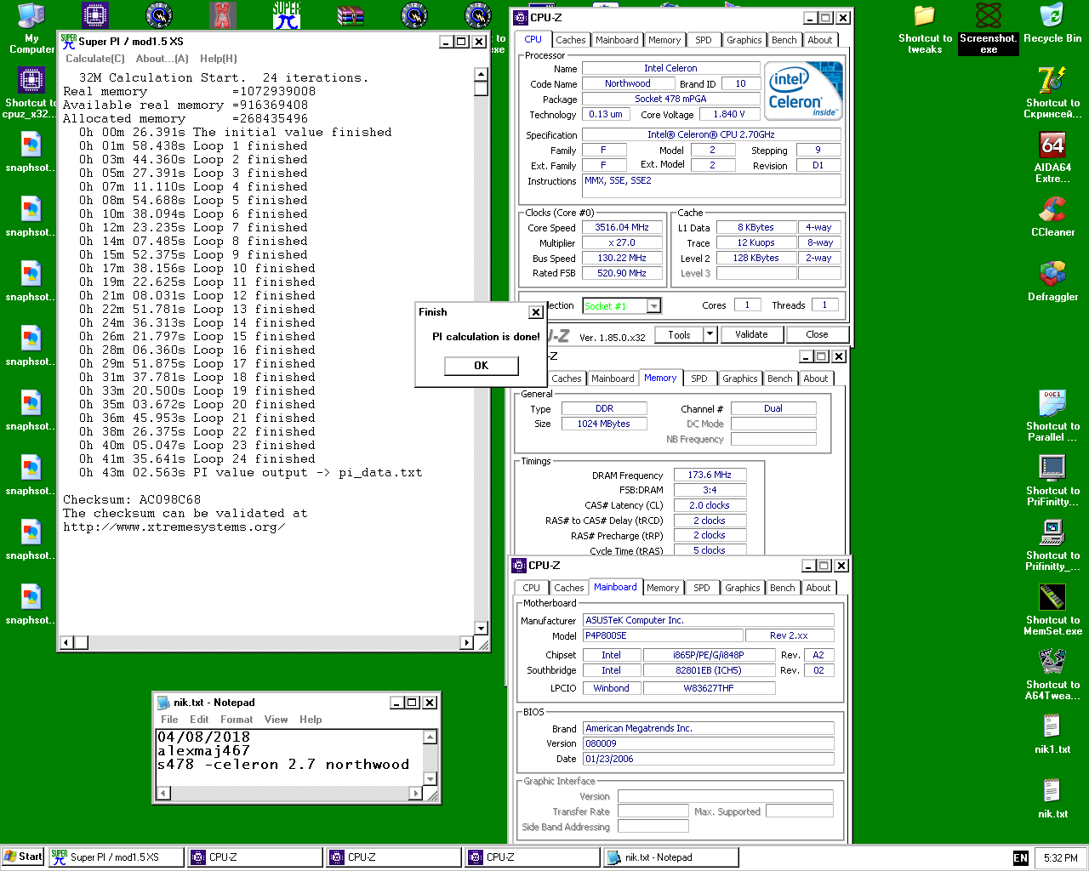
Task: Select Caches tab in bottom CPU-Z window
Action: tap(568, 588)
